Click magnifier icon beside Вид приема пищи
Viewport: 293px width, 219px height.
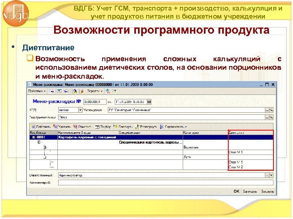click(x=271, y=117)
